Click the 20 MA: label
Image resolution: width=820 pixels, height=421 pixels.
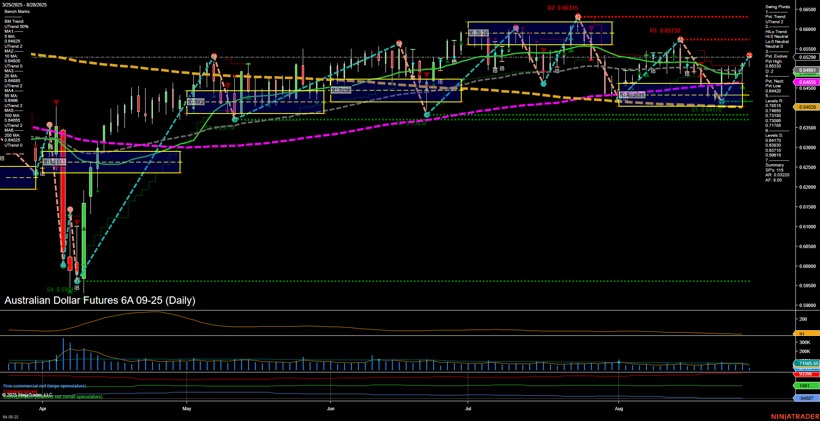pos(11,76)
